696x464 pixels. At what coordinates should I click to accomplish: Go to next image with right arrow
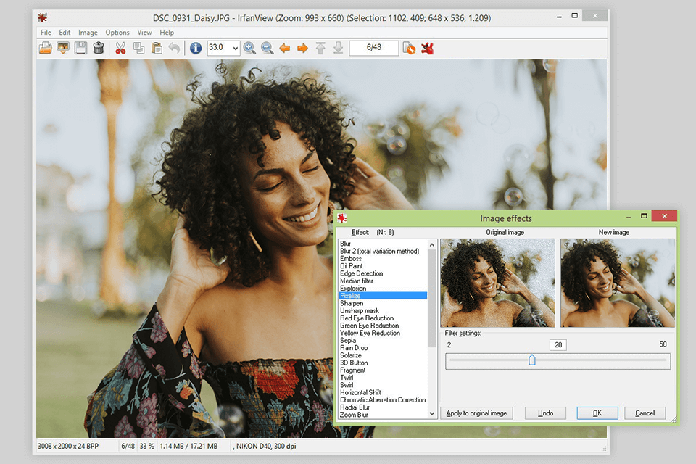[302, 49]
